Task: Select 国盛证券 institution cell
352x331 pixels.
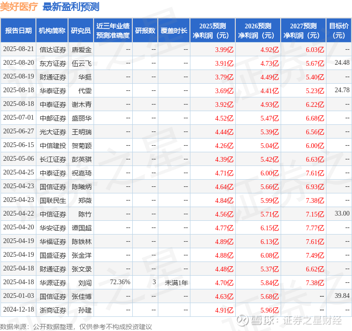Action: (x=53, y=255)
